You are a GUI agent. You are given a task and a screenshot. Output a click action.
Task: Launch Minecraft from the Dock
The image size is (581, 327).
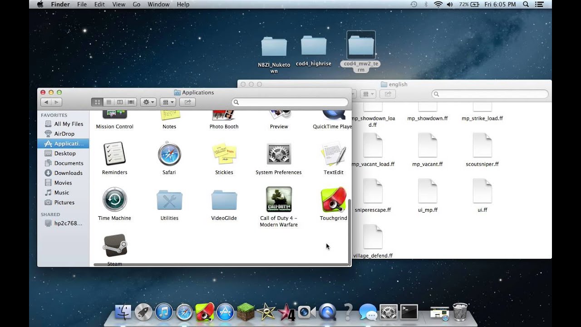pyautogui.click(x=246, y=312)
